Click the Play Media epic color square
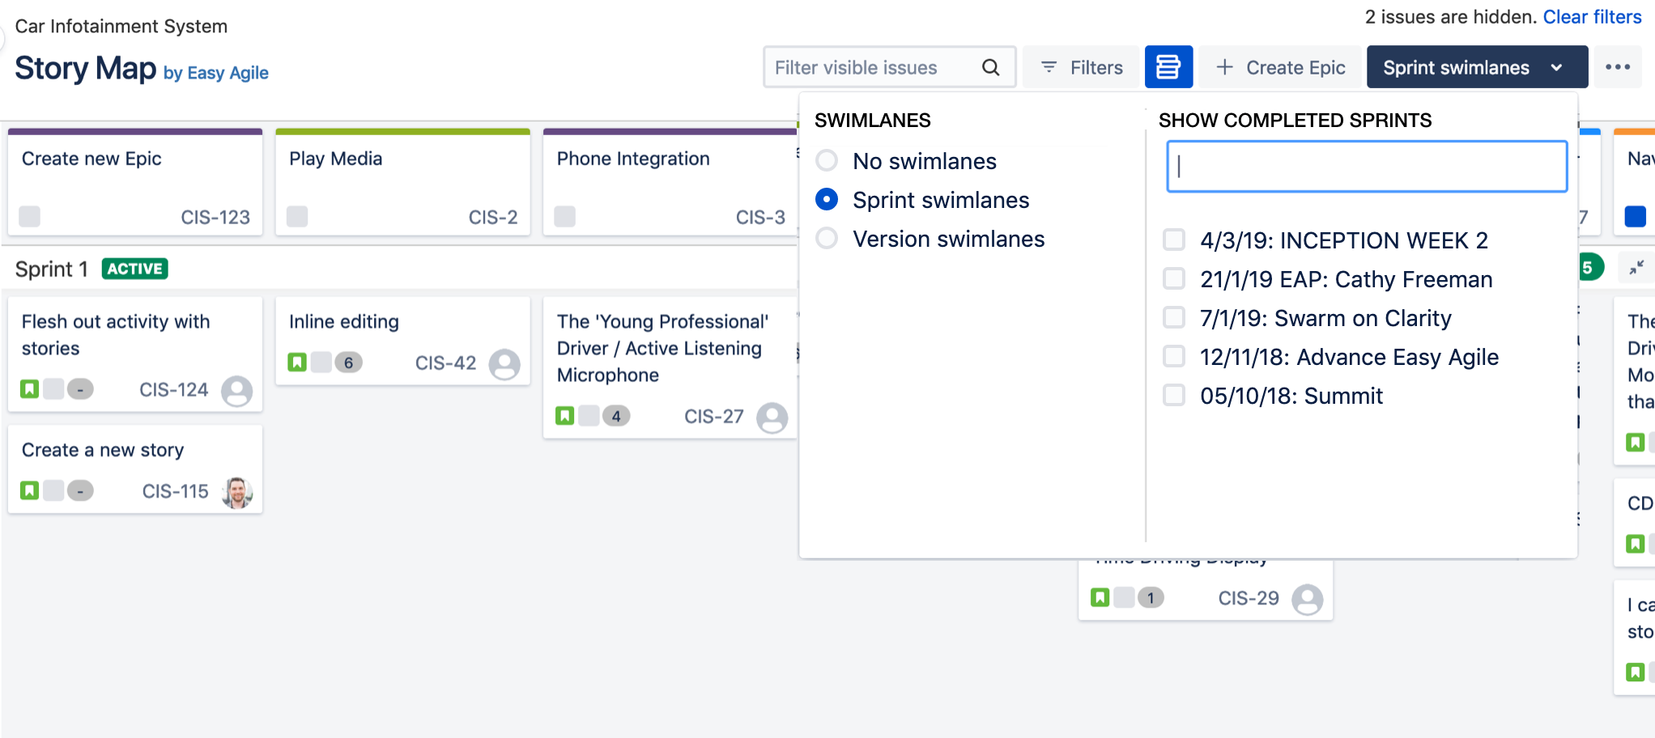Viewport: 1655px width, 738px height. click(297, 217)
